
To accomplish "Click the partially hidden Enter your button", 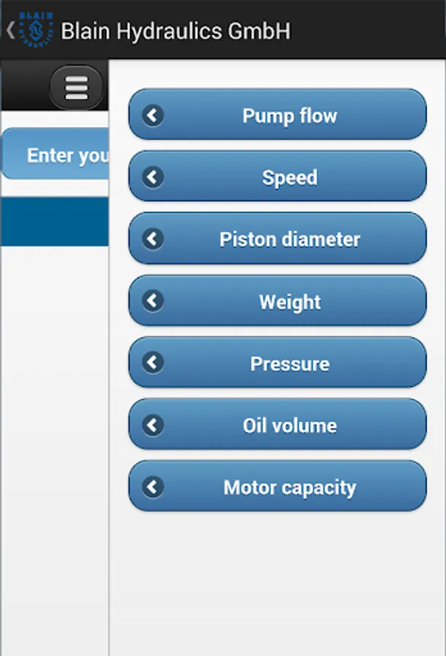I will [x=55, y=154].
